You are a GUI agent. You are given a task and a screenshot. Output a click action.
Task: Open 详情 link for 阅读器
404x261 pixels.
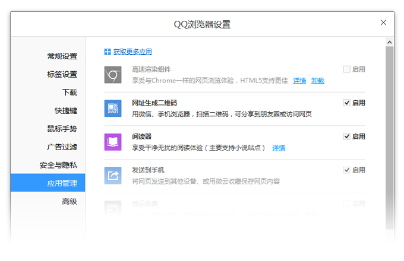tap(279, 148)
